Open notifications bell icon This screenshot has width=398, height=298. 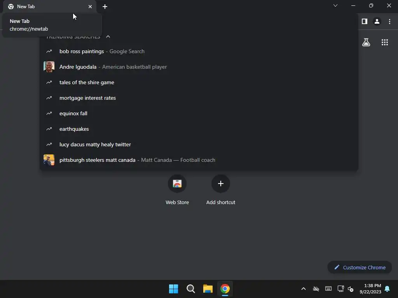[388, 289]
